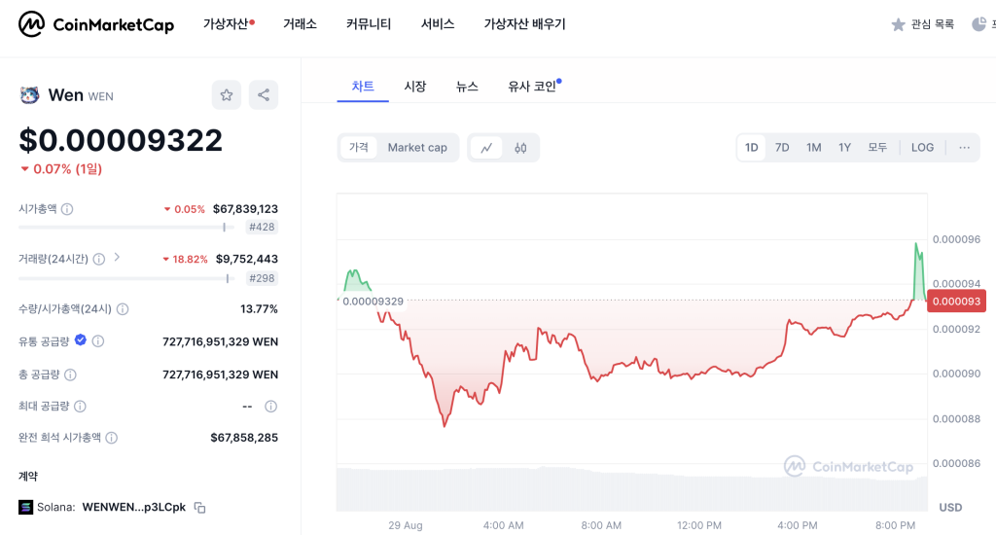Screen dimensions: 996x535
Task: Click the #428 market cap rank badge
Action: coord(262,227)
